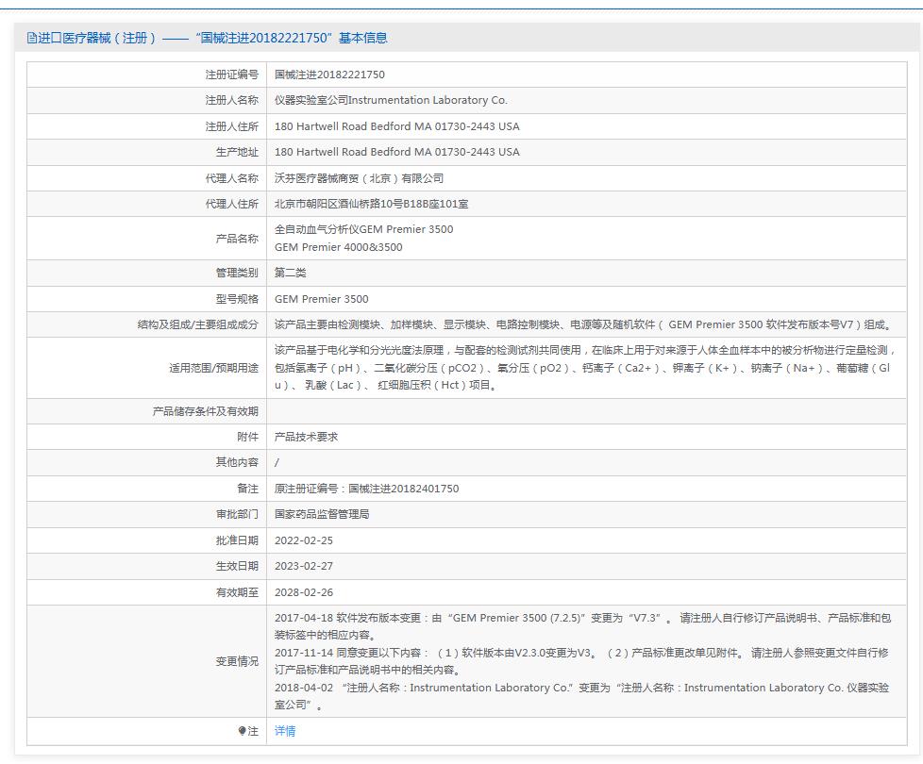Click the 生效日期 label
923x764 pixels.
click(x=237, y=566)
